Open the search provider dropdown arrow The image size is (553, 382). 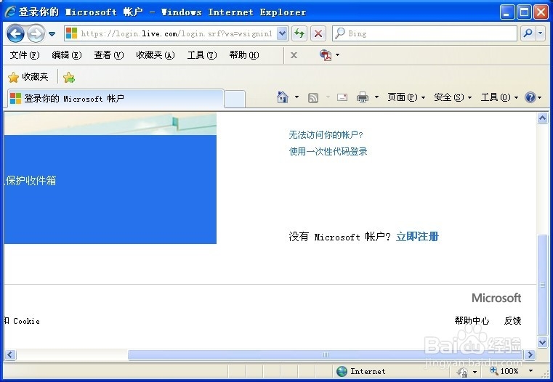click(541, 34)
